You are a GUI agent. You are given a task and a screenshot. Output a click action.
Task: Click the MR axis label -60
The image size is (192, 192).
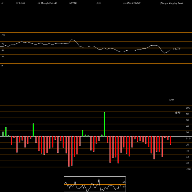(x=187, y=157)
